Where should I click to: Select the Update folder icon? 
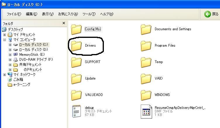click(x=76, y=79)
